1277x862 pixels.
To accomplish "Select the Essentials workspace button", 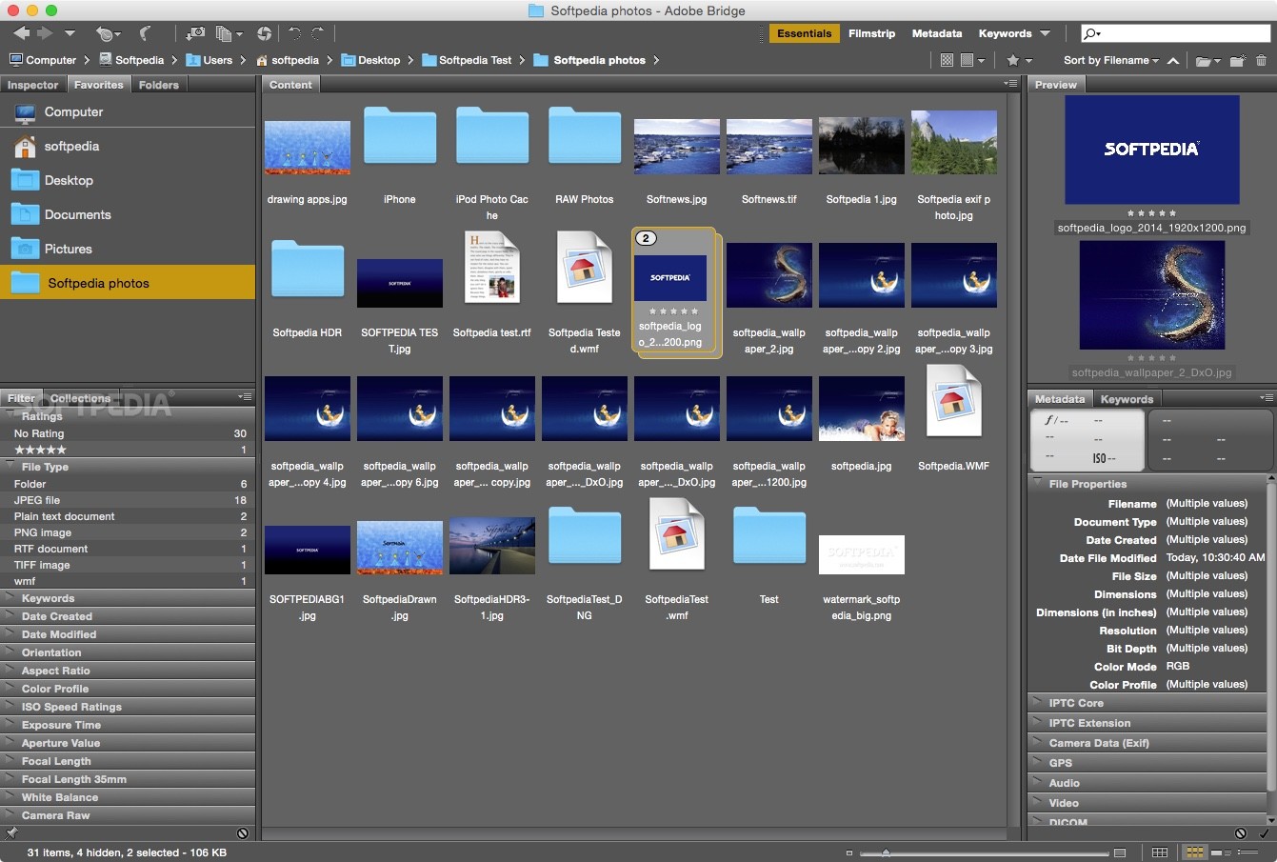I will coord(804,32).
